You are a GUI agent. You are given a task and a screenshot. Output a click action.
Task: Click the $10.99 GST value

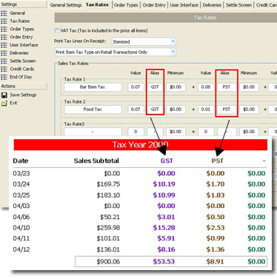(x=164, y=195)
